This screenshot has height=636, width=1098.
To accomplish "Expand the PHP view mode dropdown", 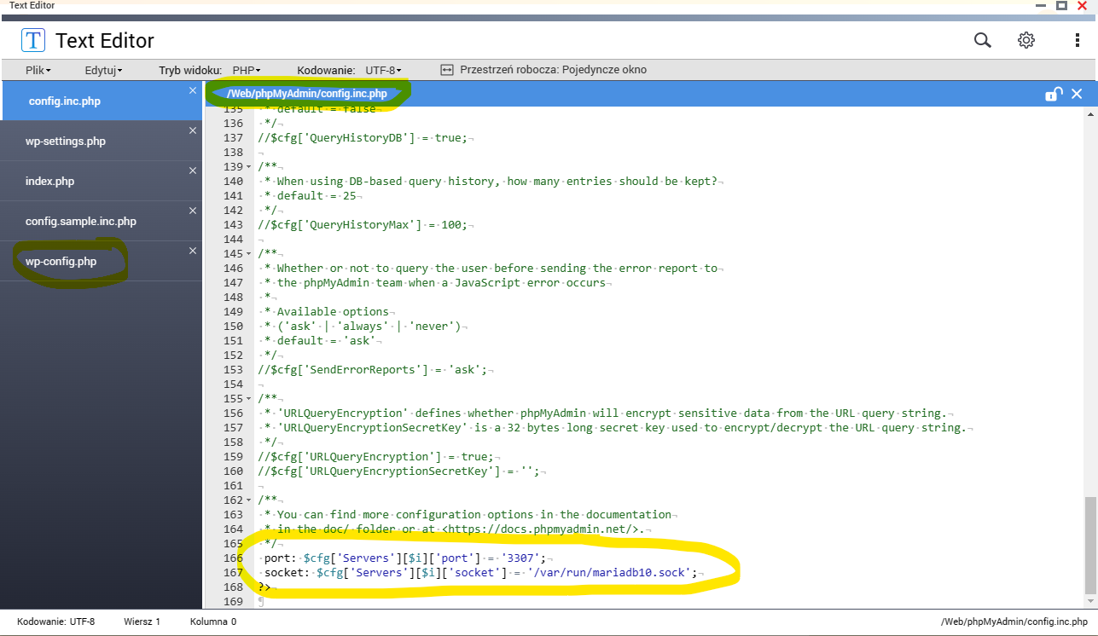I will pos(247,70).
